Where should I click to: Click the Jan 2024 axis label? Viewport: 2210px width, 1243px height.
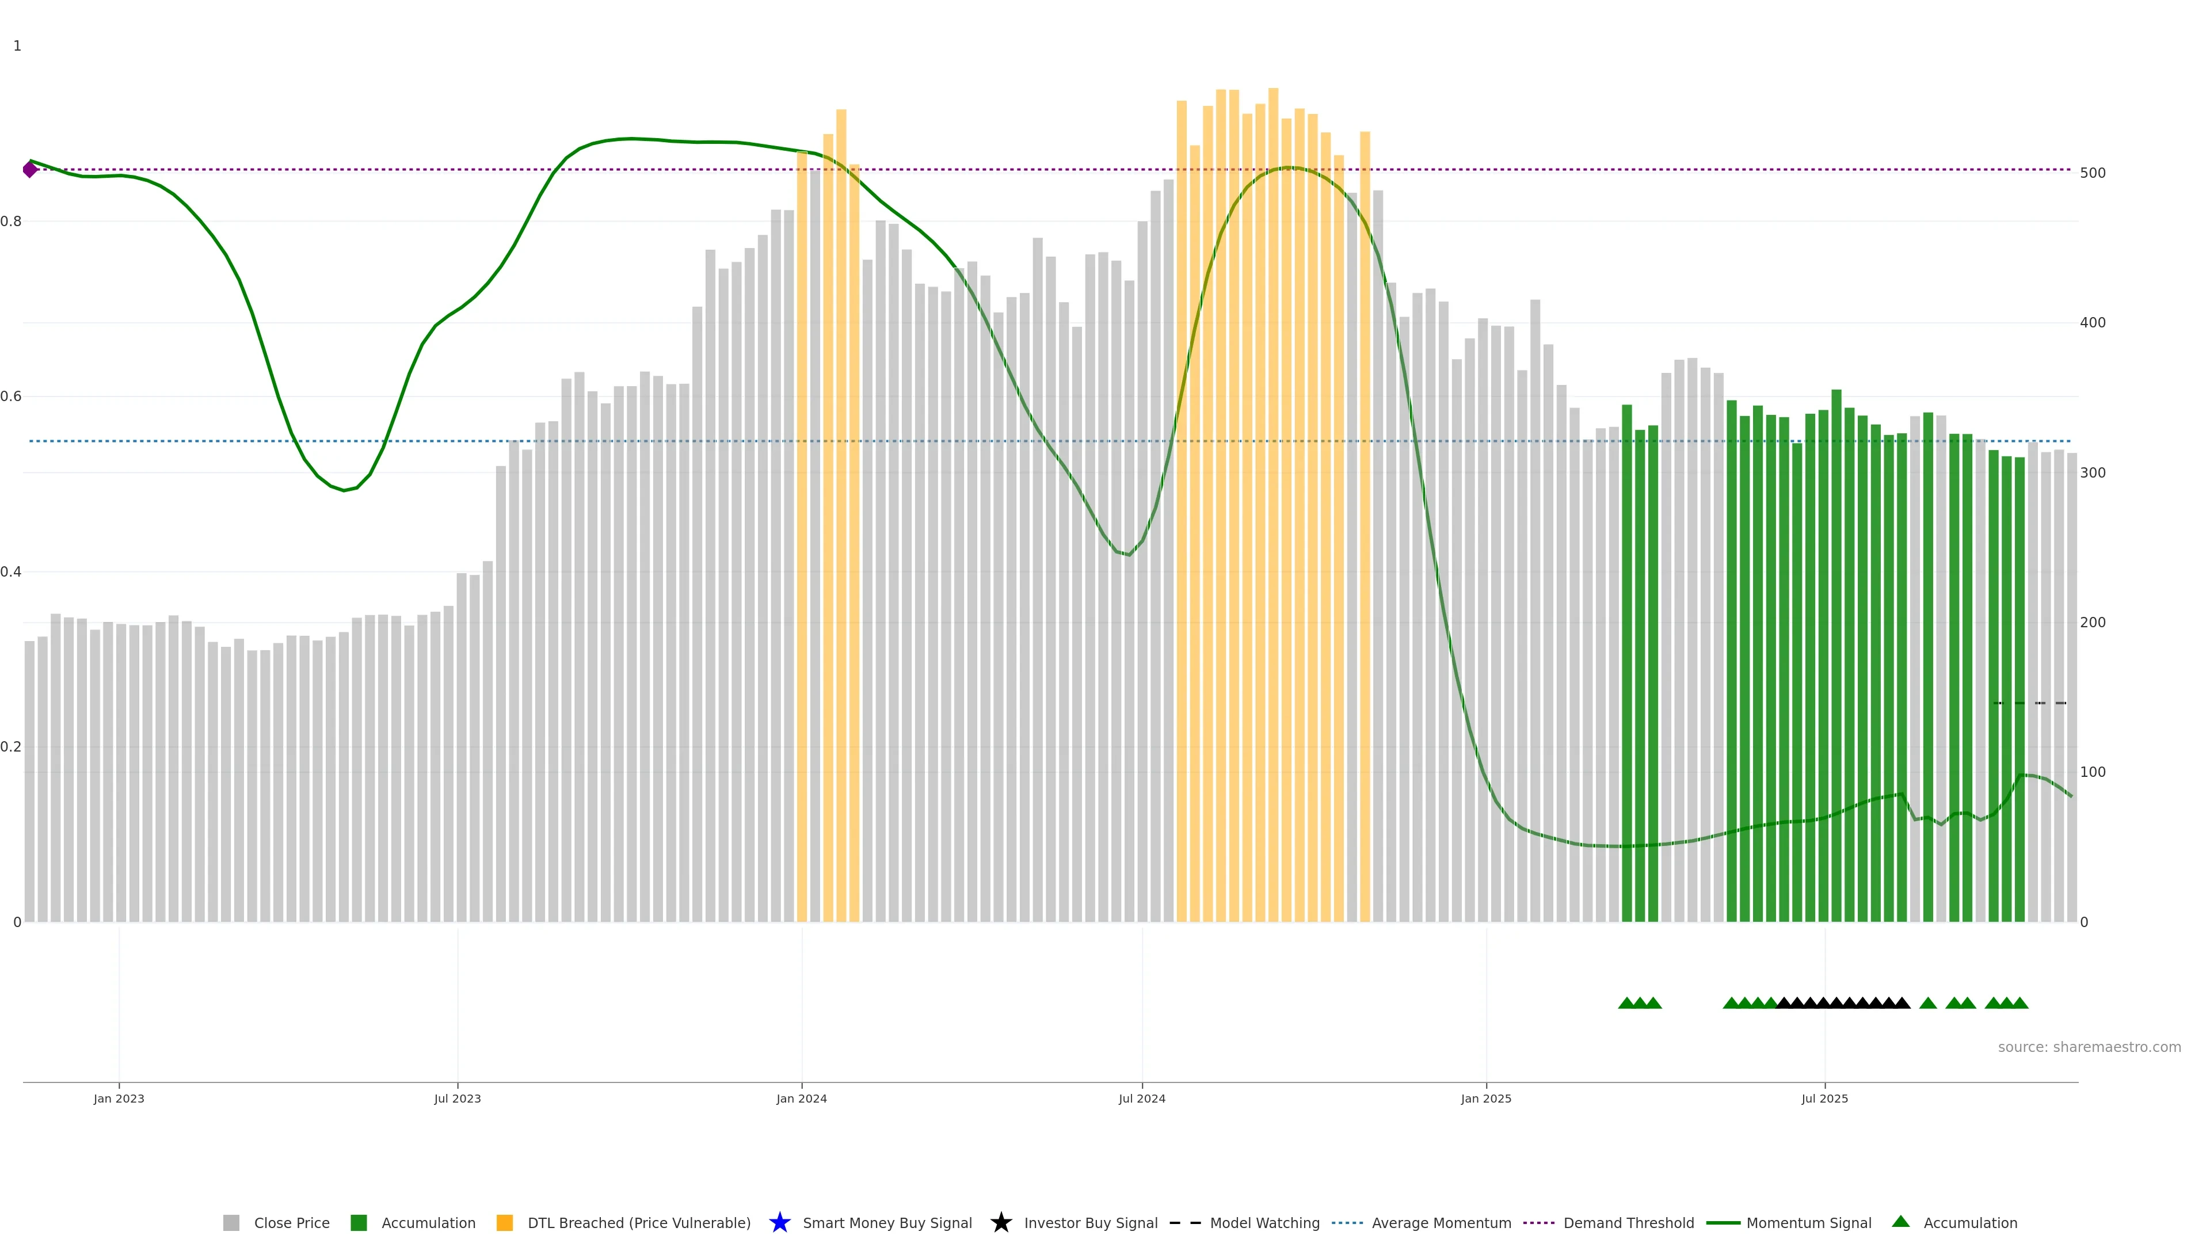[x=801, y=1098]
